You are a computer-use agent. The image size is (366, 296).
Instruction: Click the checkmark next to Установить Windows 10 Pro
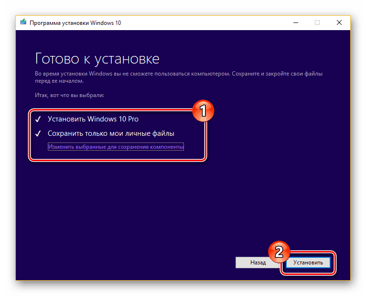[x=38, y=120]
